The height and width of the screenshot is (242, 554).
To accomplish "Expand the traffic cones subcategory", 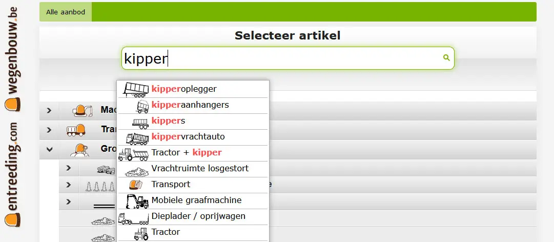I will [69, 185].
